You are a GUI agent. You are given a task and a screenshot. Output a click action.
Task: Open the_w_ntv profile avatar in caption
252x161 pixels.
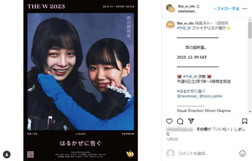170,25
